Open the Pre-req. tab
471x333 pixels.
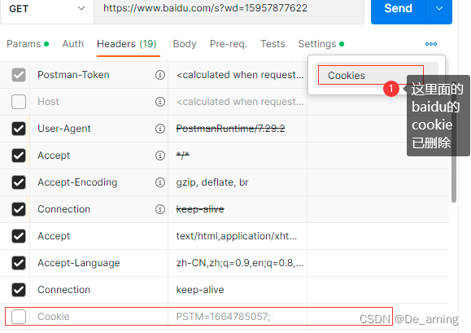click(x=229, y=44)
